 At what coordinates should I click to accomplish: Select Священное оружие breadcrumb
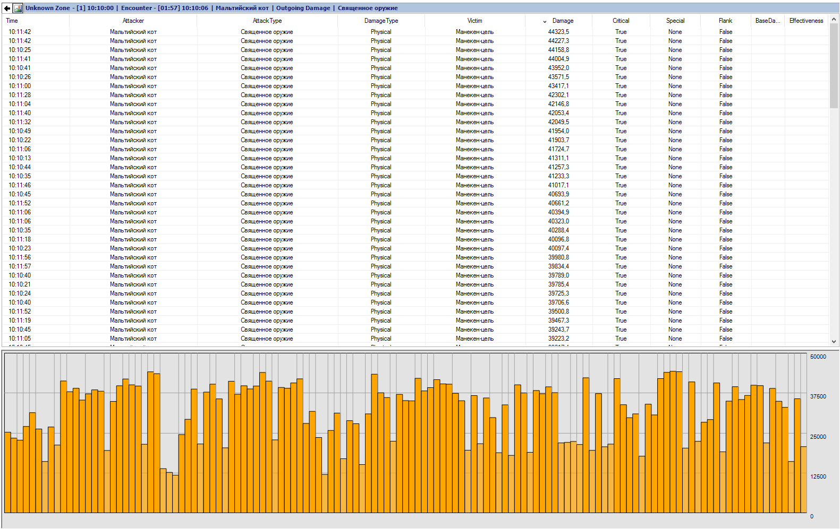coord(368,8)
